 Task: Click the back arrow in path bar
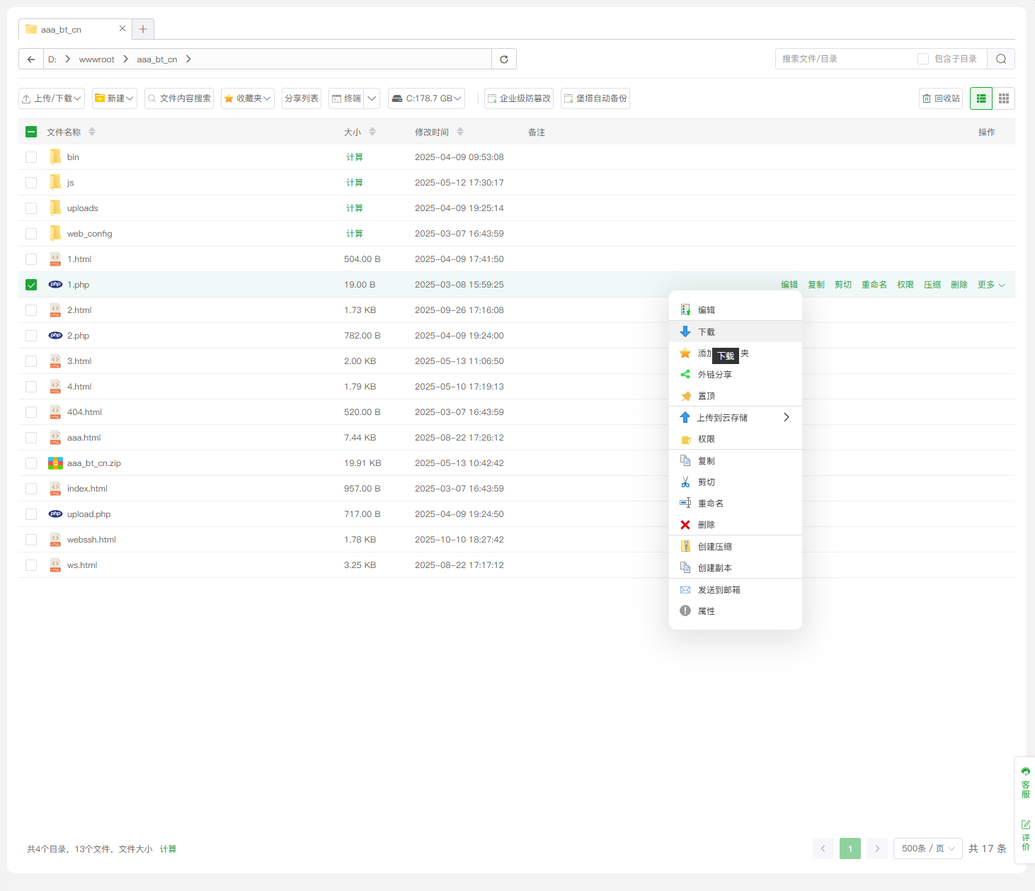point(31,59)
